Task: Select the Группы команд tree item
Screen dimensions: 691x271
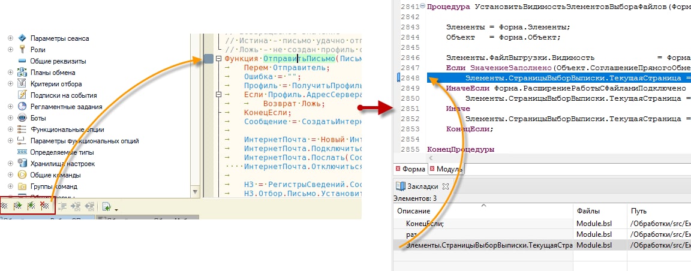Action: (54, 186)
